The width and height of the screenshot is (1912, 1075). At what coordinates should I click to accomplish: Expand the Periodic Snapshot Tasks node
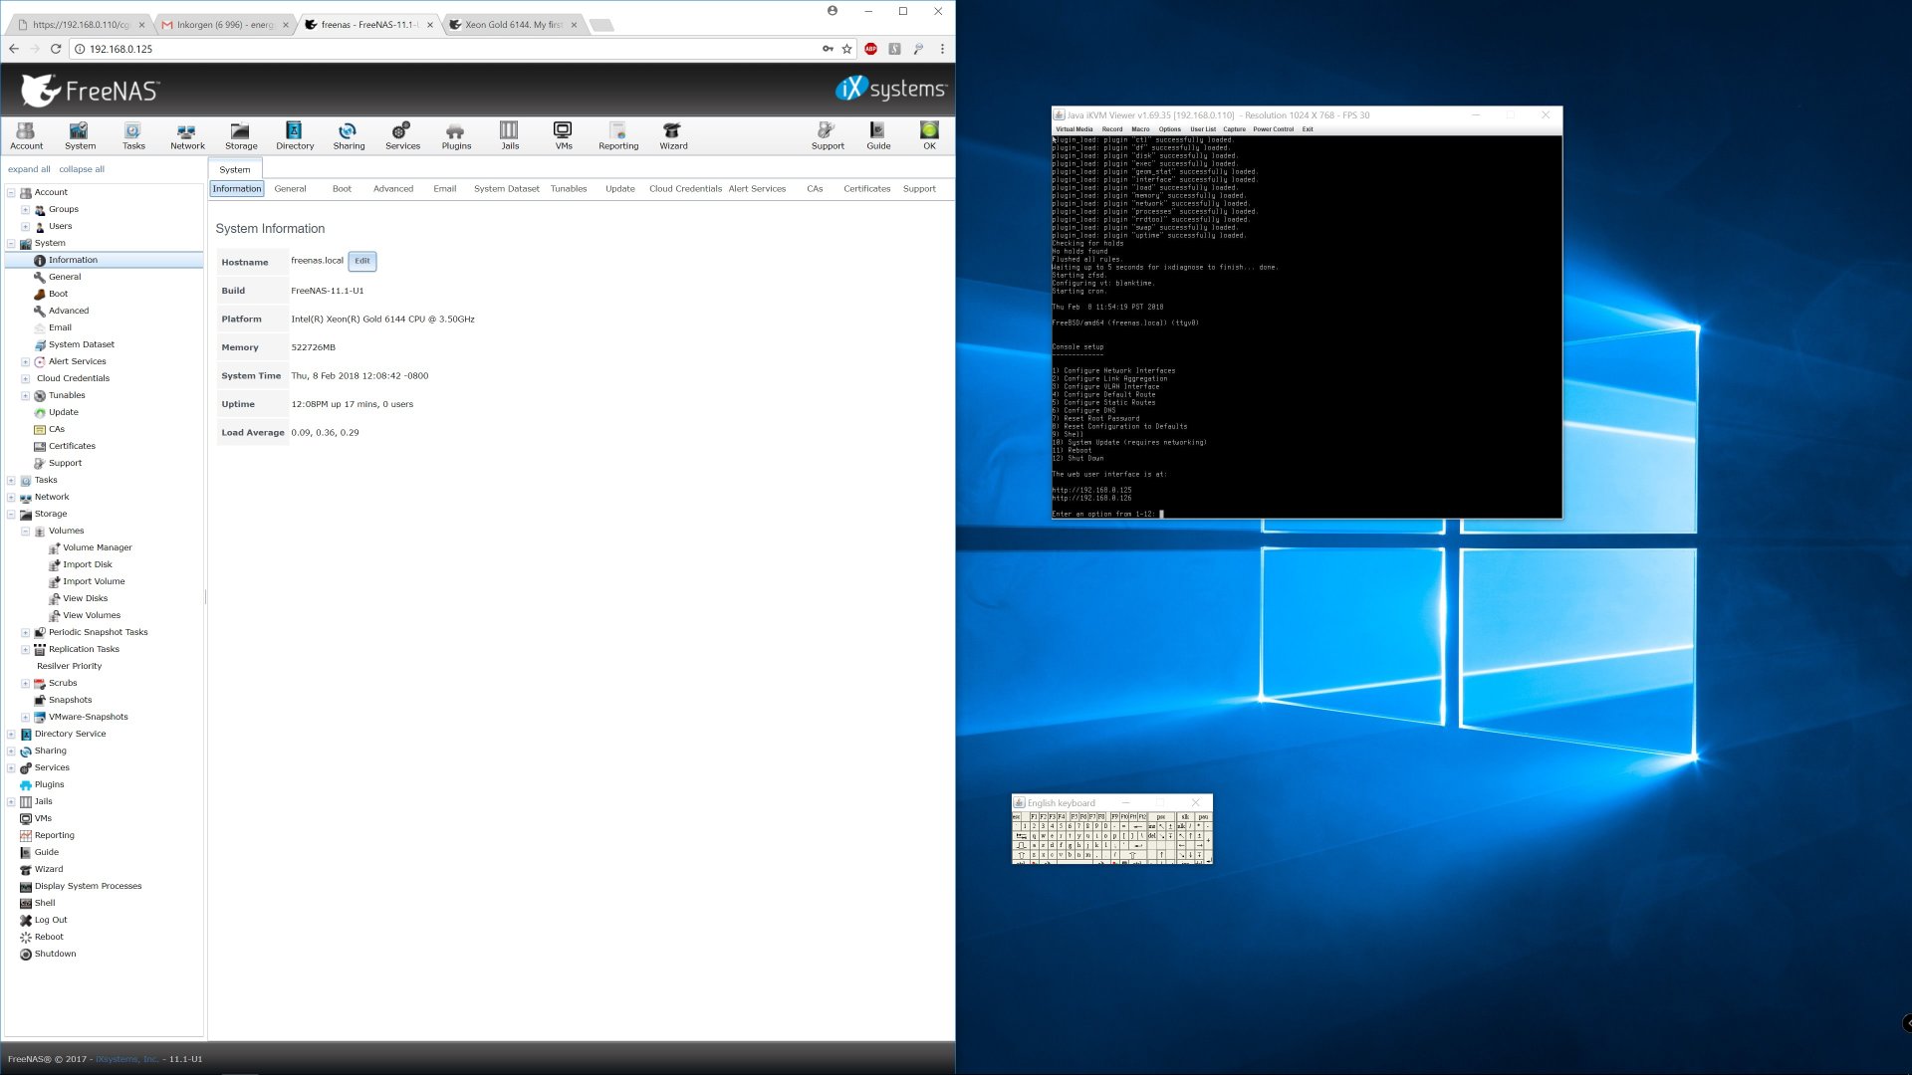pyautogui.click(x=25, y=633)
